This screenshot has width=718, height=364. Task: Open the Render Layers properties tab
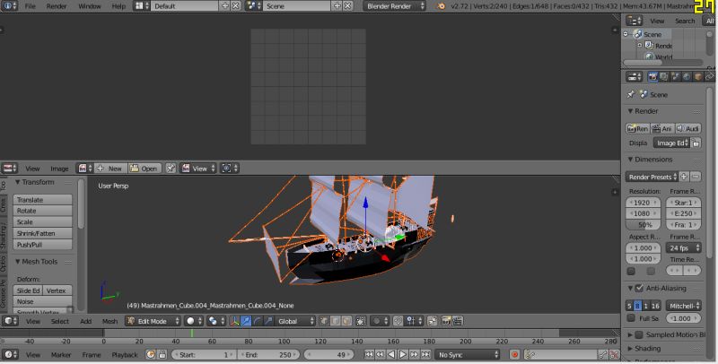click(664, 77)
